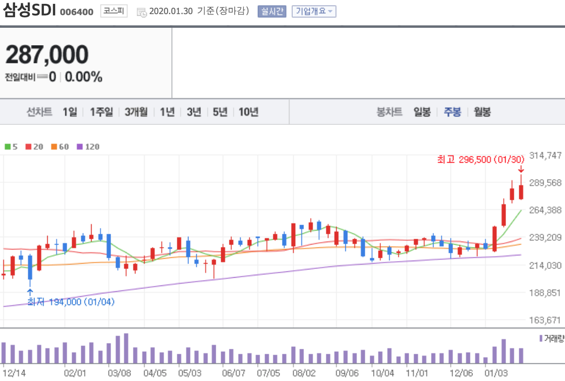The height and width of the screenshot is (381, 565).
Task: Switch to 일봉 daily candle chart
Action: pos(422,112)
